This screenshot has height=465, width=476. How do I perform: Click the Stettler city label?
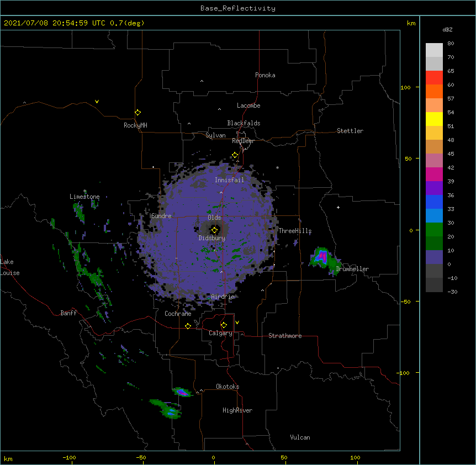350,131
